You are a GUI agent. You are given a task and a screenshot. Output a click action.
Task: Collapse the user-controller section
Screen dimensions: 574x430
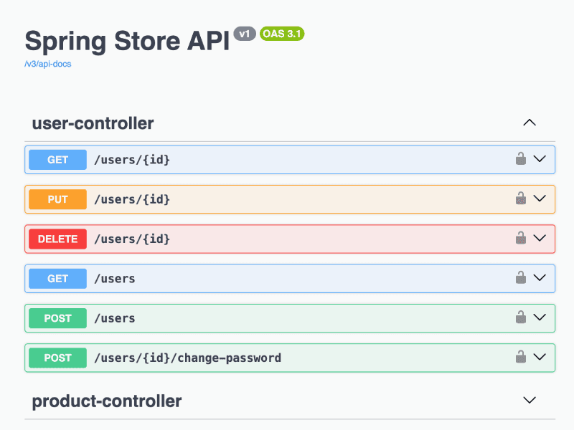[x=530, y=122]
